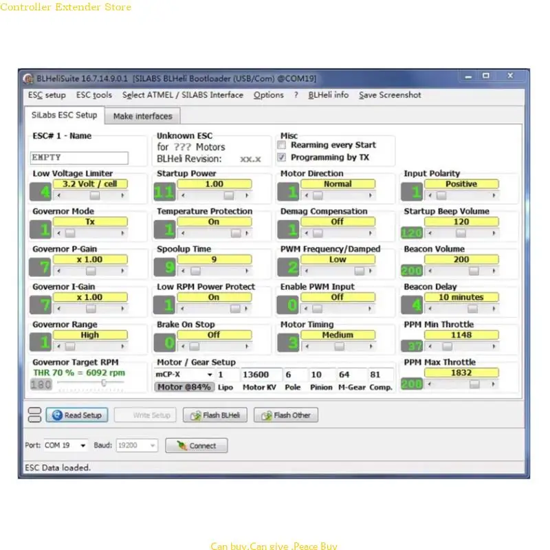The height and width of the screenshot is (550, 550).
Task: Click the Motor Timing indicator 3
Action: (x=288, y=342)
